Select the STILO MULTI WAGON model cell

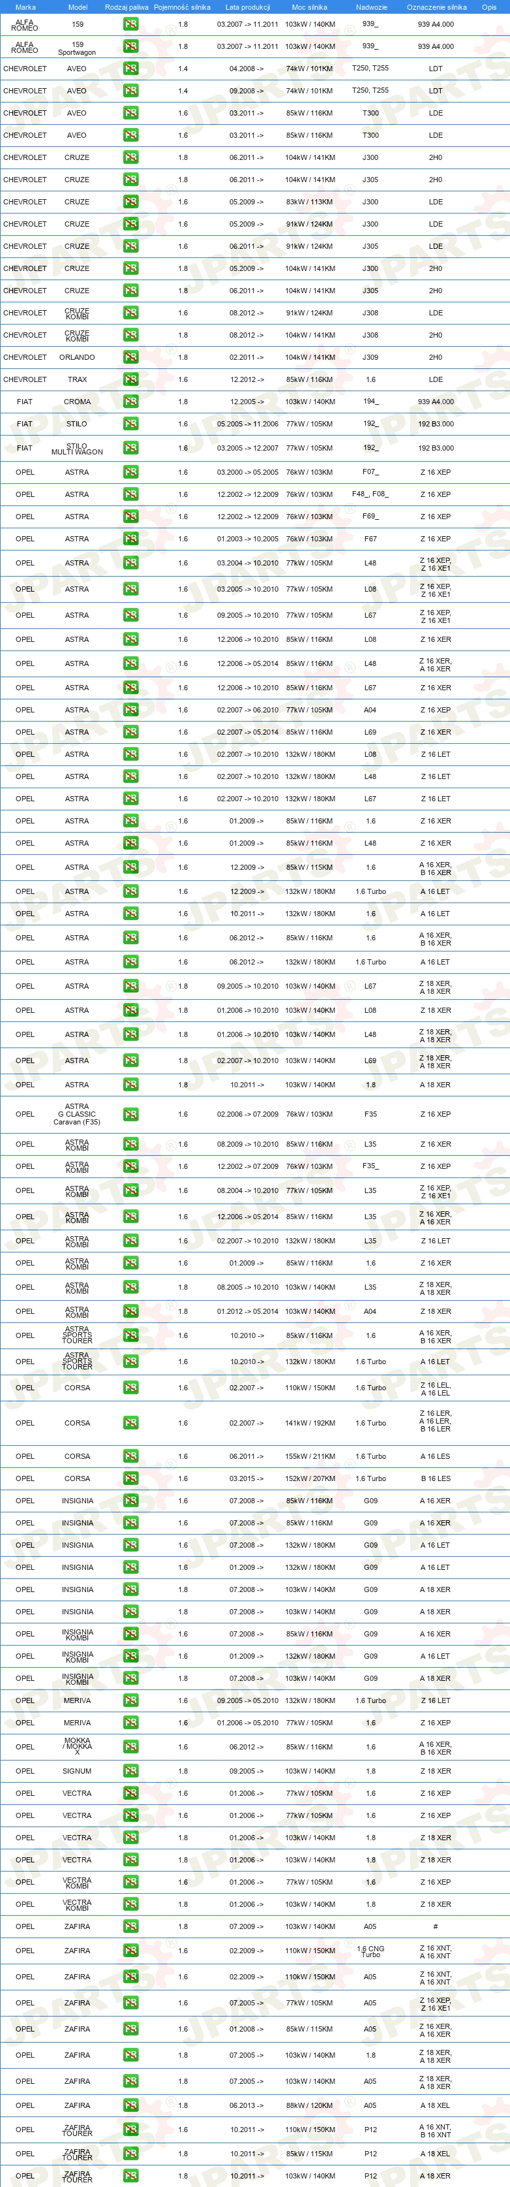pos(77,448)
